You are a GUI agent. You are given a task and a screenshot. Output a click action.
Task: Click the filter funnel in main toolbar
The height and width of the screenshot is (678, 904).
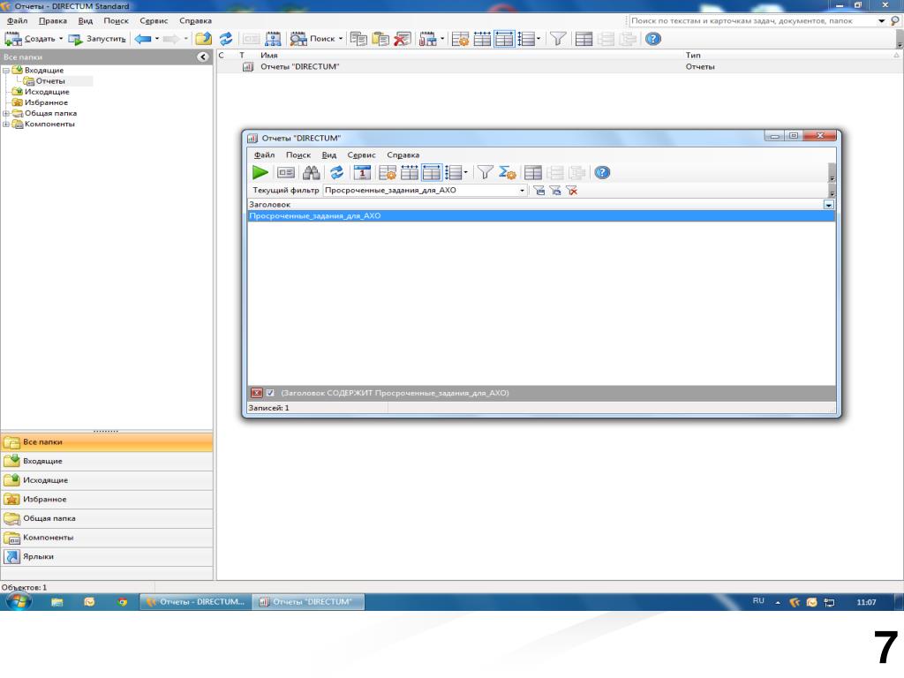558,39
